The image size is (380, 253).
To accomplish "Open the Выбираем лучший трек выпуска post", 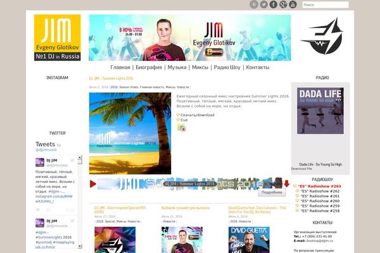I will click(186, 207).
